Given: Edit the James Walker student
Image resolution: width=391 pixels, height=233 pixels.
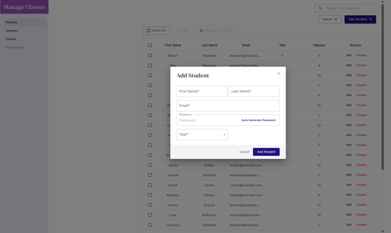Looking at the screenshot, I should tap(349, 165).
